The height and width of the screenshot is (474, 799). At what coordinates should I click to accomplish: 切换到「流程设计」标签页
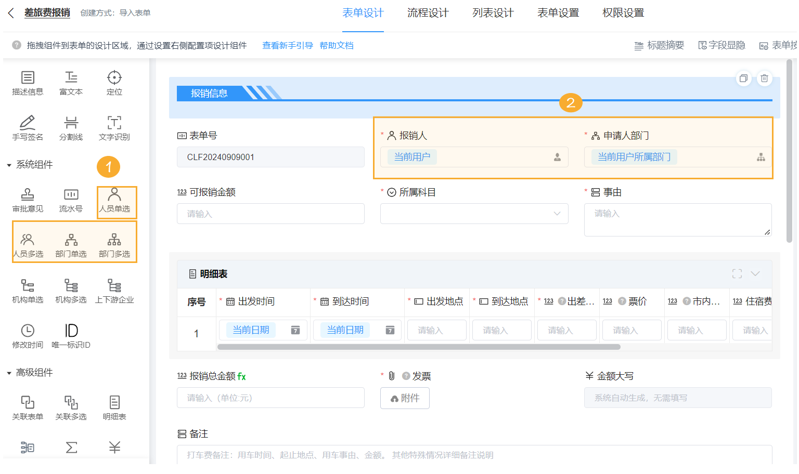(x=428, y=13)
